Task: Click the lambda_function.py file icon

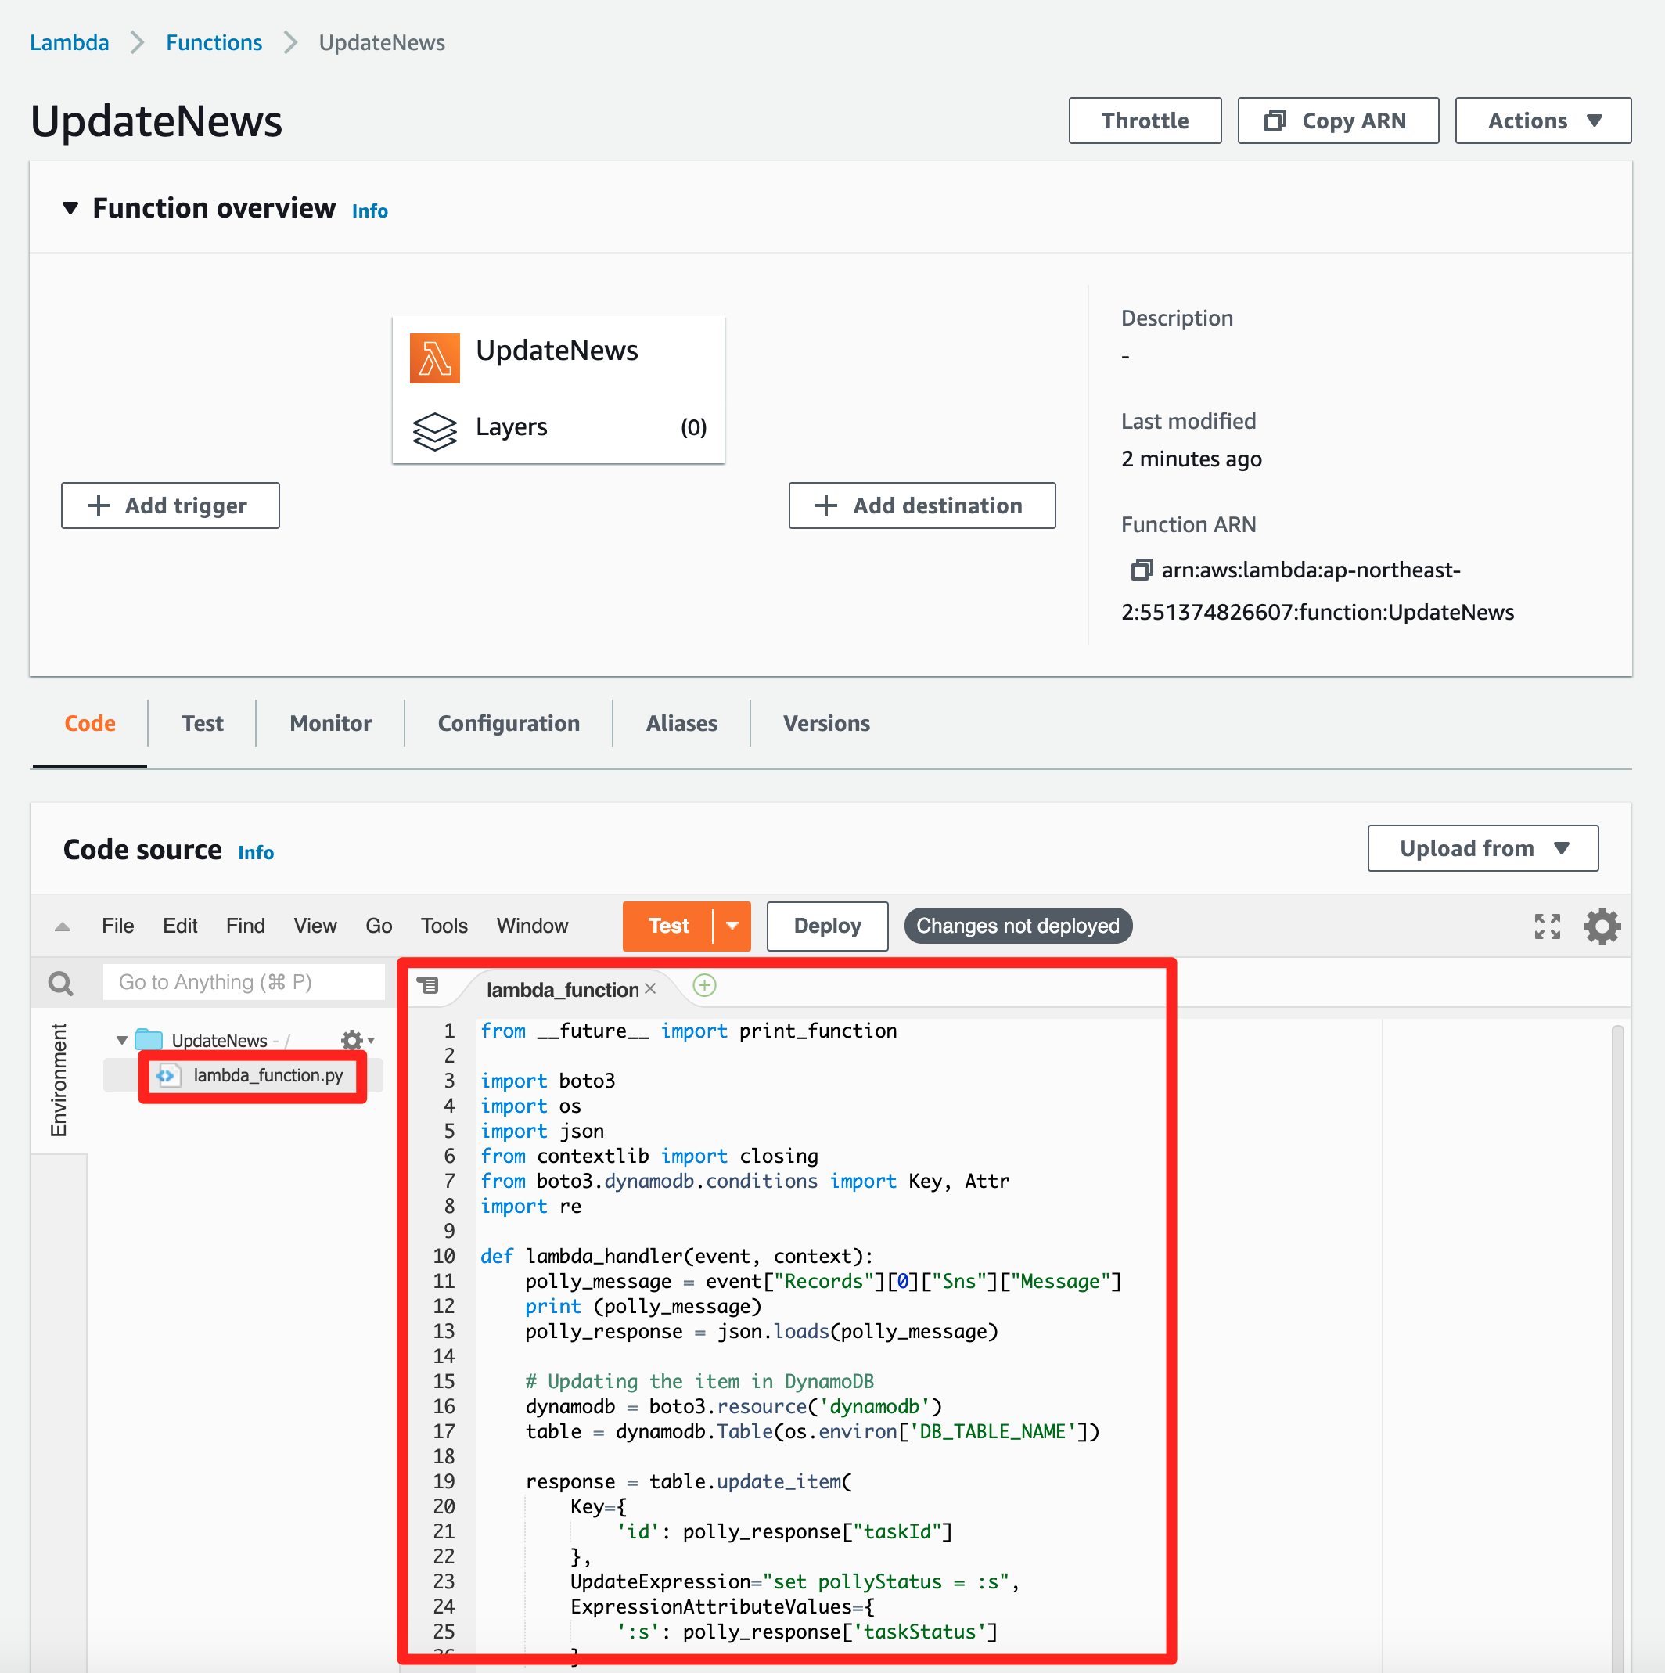Action: 167,1075
